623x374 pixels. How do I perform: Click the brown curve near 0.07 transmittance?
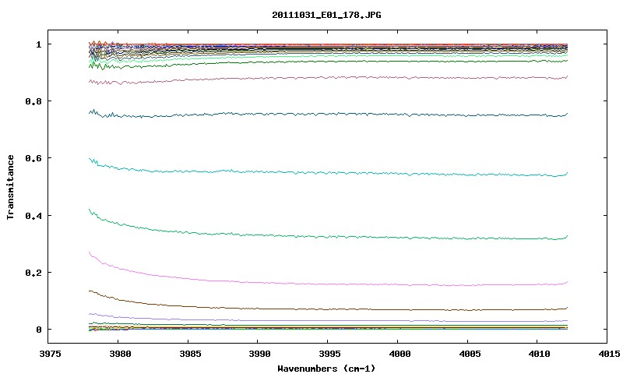(x=328, y=309)
